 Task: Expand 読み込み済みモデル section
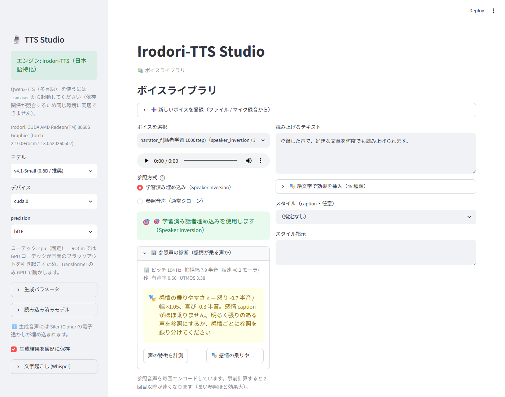tap(54, 310)
